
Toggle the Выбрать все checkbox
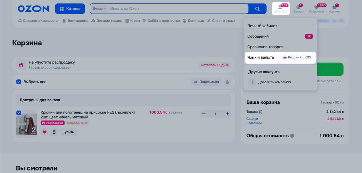point(19,82)
